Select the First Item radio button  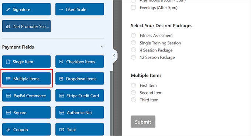(133, 85)
